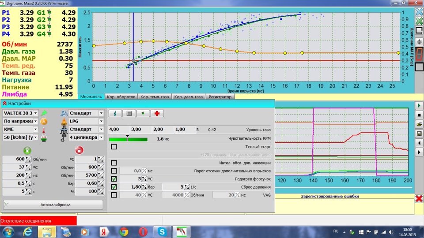Click the 4,00 gas level field
Viewport: 424px width, 238px height.
coord(119,130)
